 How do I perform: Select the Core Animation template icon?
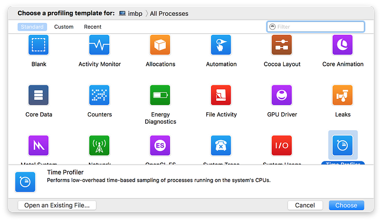click(342, 45)
